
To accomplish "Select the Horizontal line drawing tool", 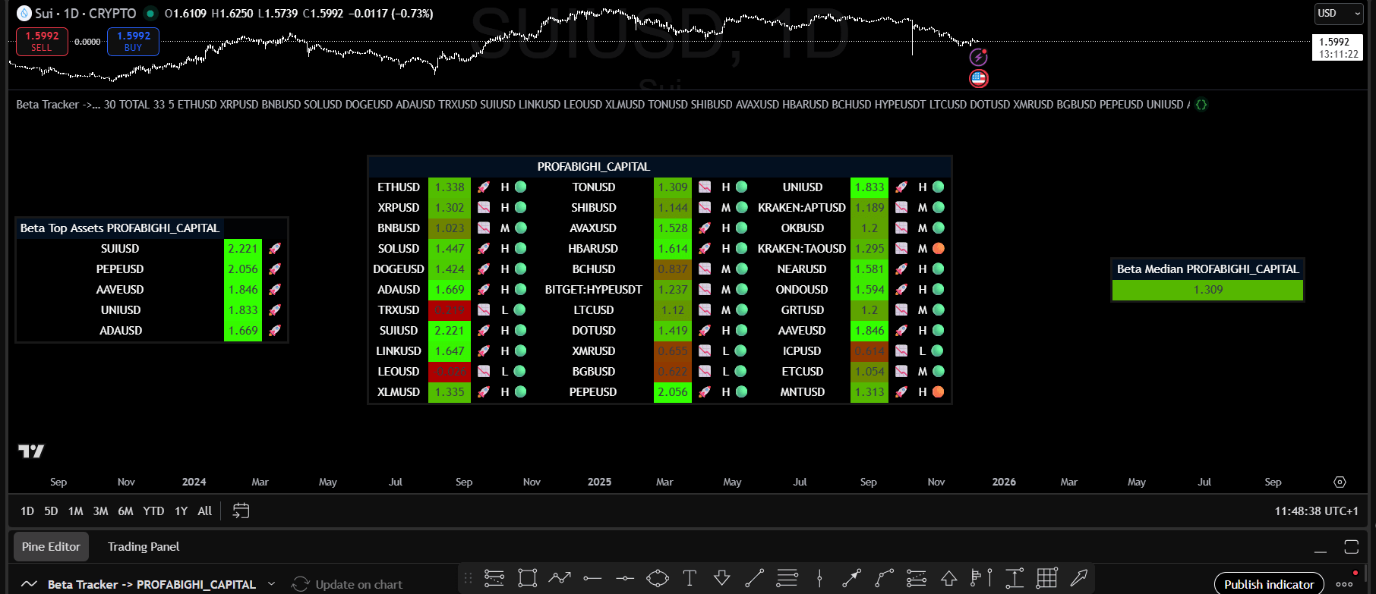I will [592, 578].
